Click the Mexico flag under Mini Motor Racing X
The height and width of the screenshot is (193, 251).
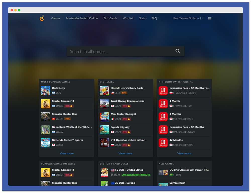[112, 119]
